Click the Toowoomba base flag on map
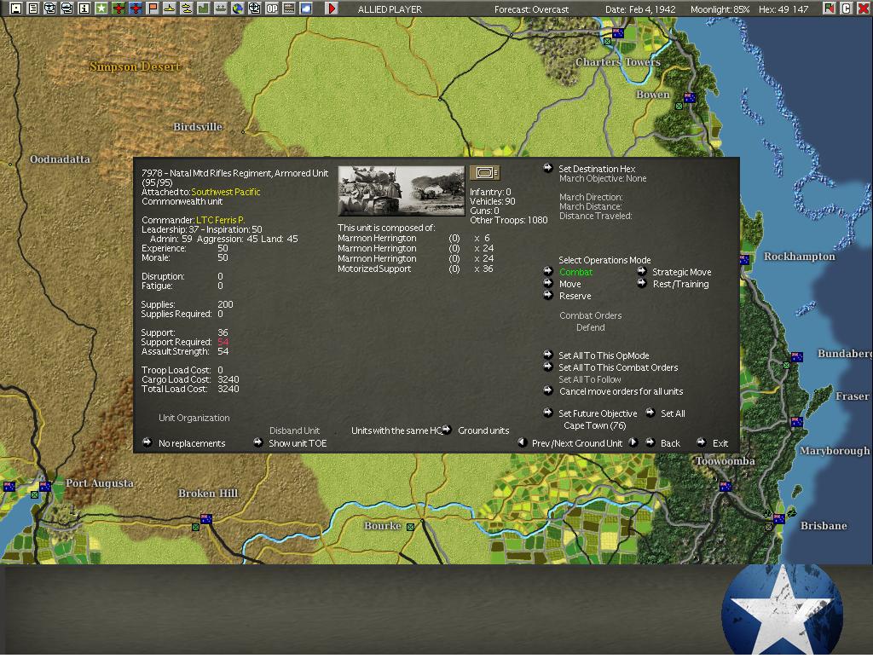Viewport: 873px width, 670px height. [725, 487]
